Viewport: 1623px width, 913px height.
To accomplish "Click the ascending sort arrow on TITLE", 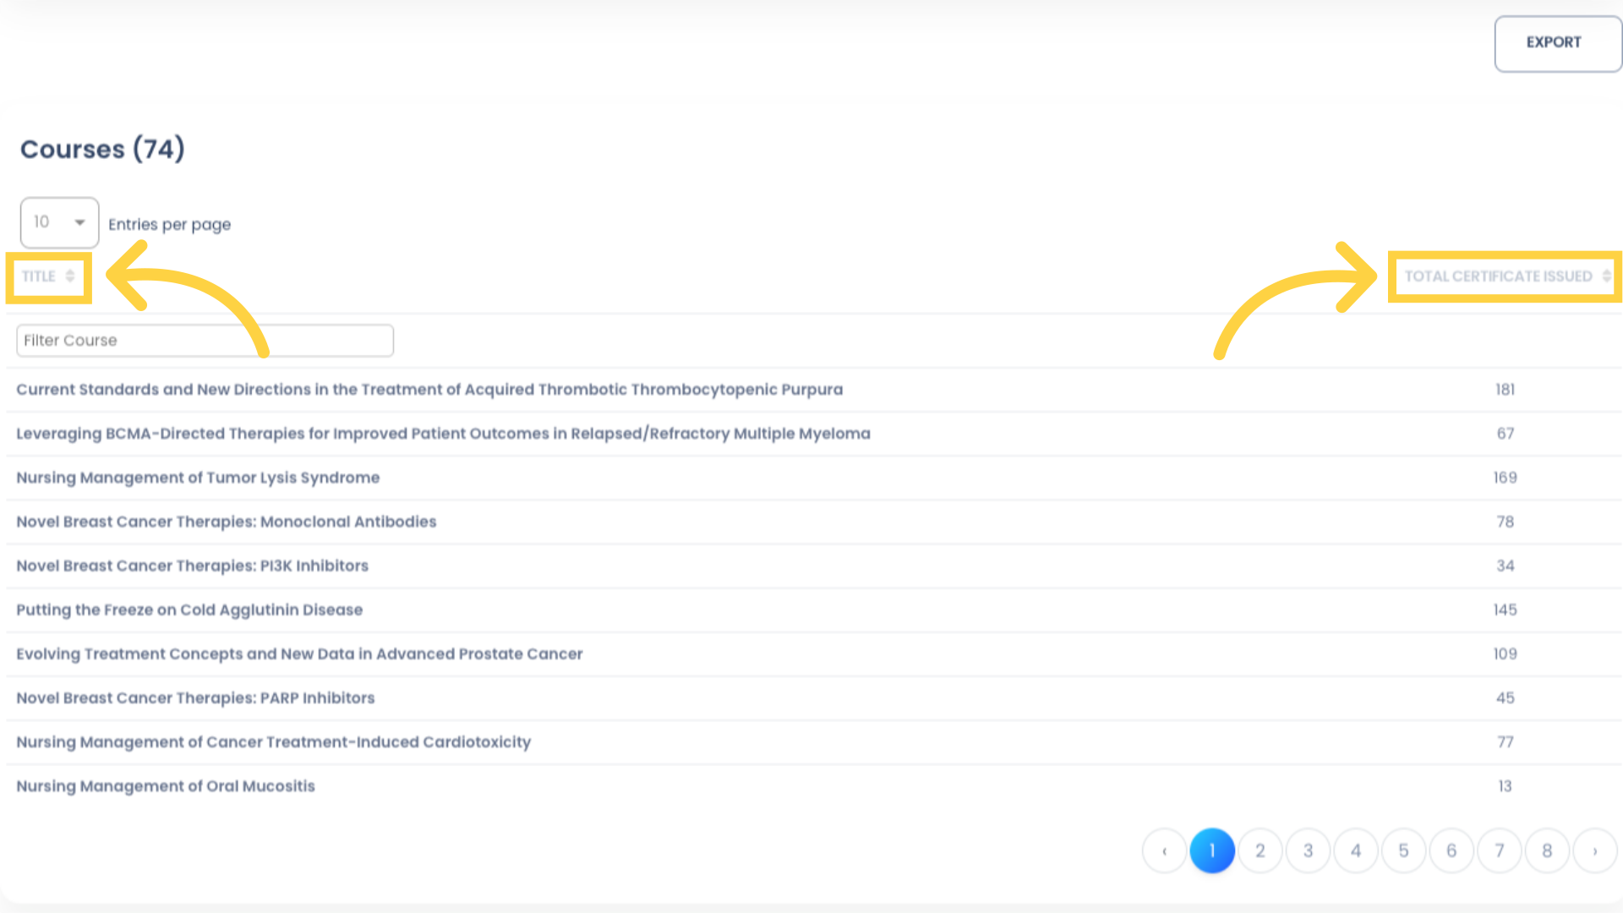I will (70, 271).
